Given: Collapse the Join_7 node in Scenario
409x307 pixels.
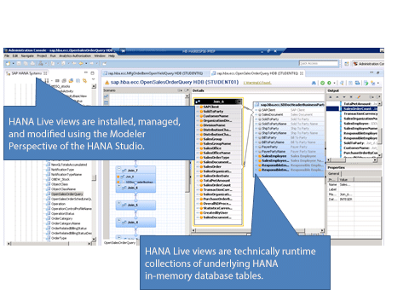Looking at the screenshot, I should click(119, 170).
